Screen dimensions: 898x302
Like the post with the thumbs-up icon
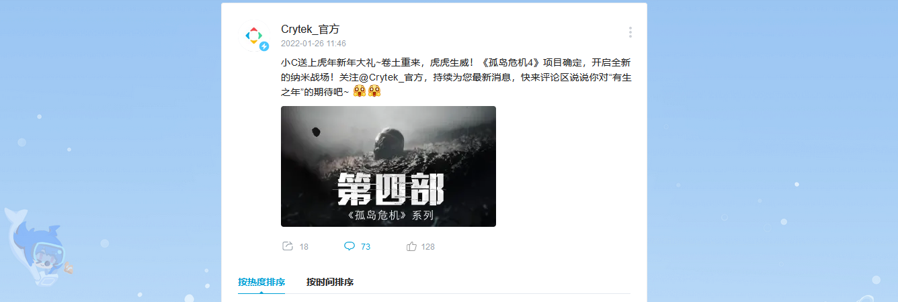pyautogui.click(x=412, y=246)
